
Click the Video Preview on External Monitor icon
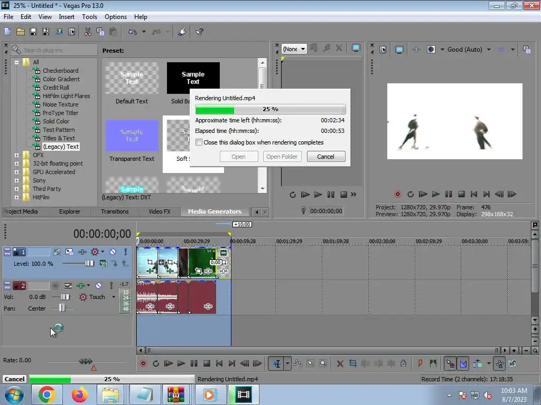399,49
